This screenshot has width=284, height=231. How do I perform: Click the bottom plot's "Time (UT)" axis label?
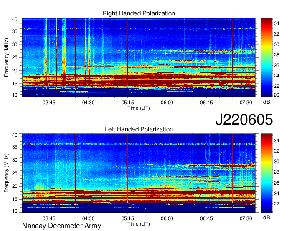(x=139, y=224)
